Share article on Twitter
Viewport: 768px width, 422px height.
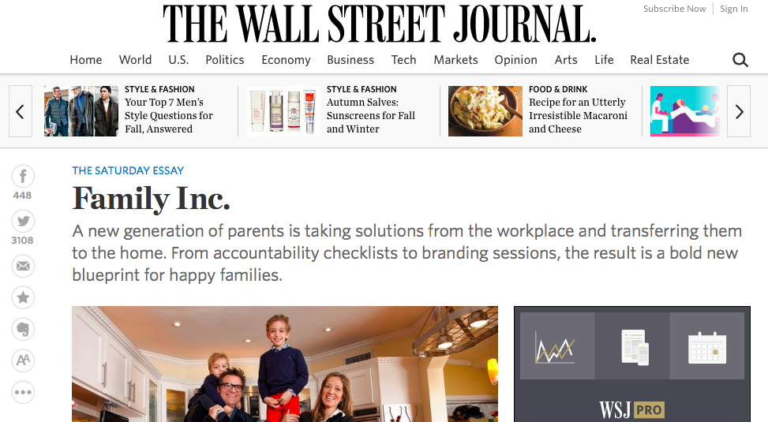pyautogui.click(x=23, y=222)
